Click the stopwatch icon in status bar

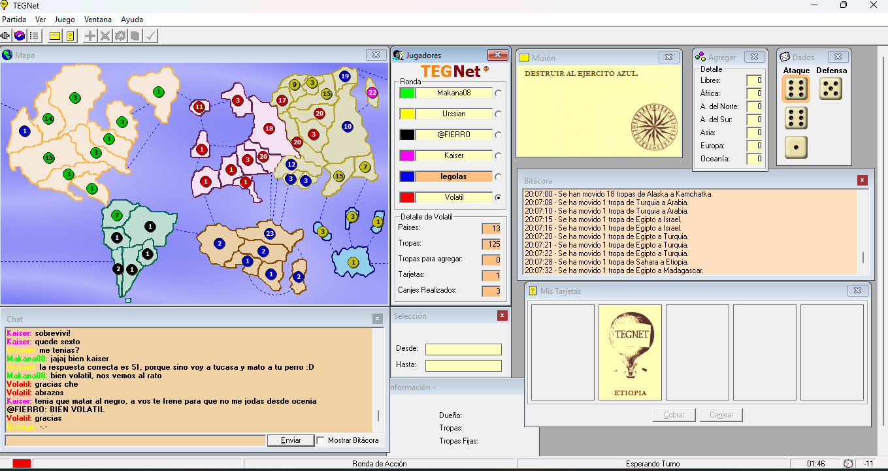tap(848, 463)
